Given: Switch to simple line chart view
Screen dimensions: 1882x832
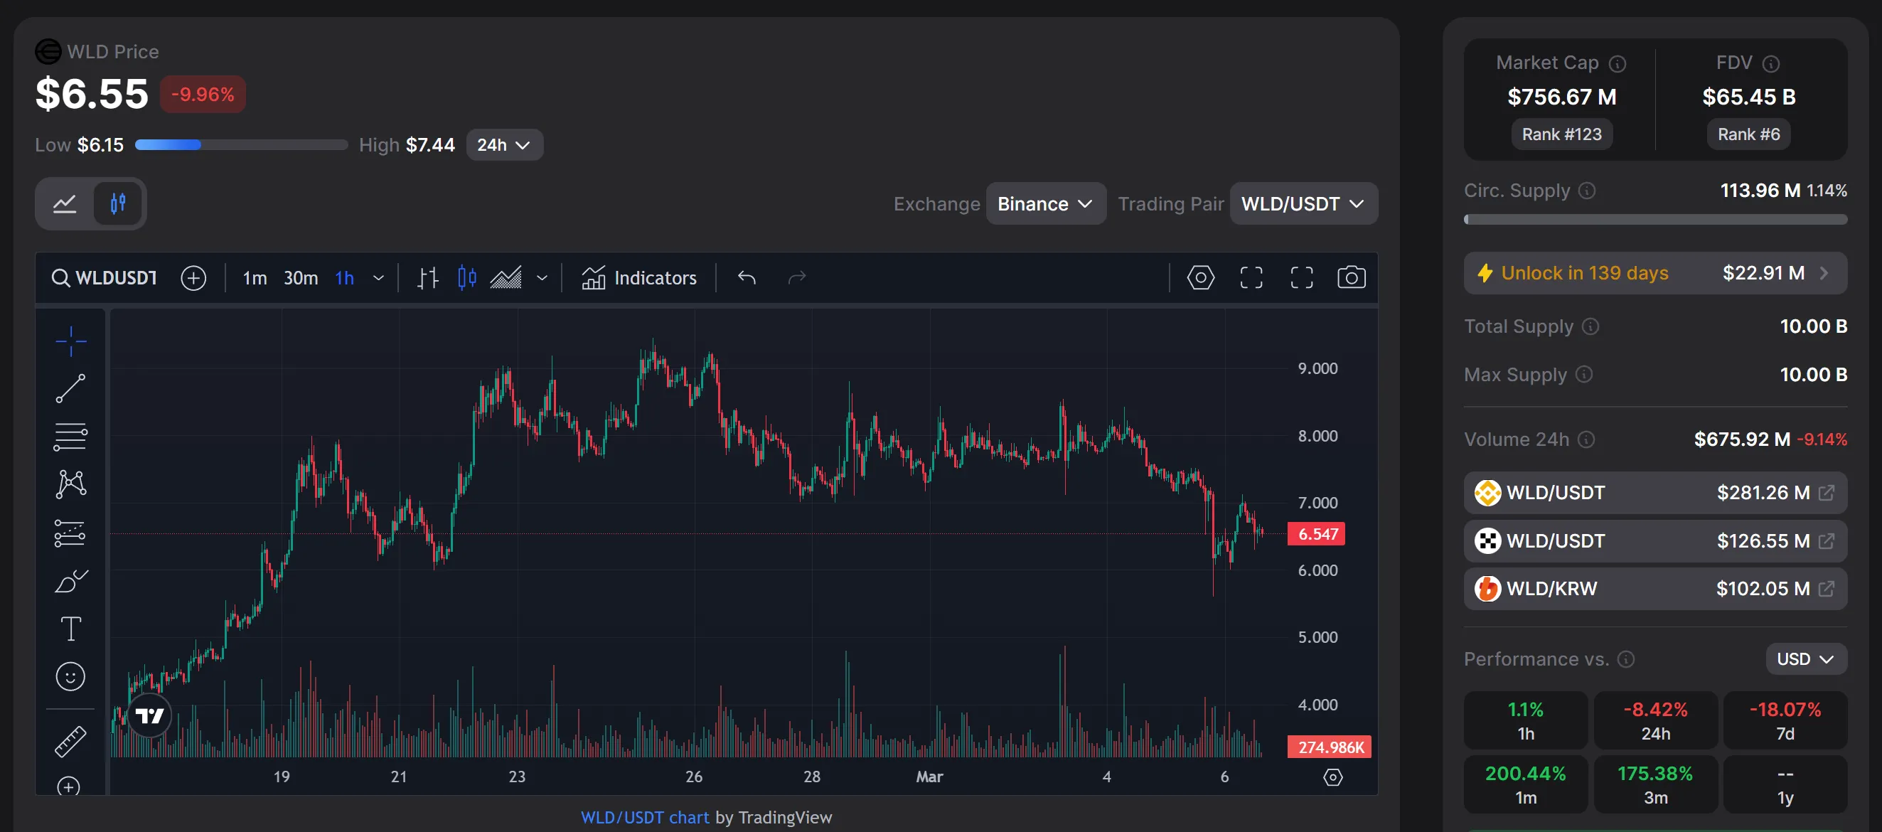Looking at the screenshot, I should point(64,203).
